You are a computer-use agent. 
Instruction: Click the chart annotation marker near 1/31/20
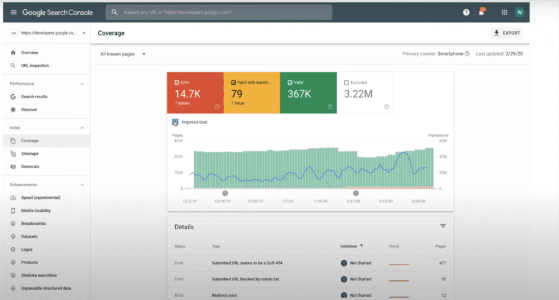coord(356,193)
